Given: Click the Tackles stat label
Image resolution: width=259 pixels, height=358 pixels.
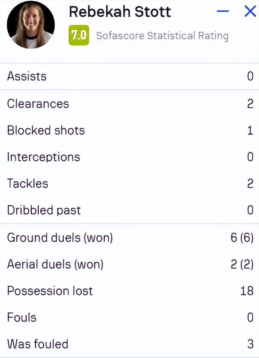Looking at the screenshot, I should tap(27, 184).
